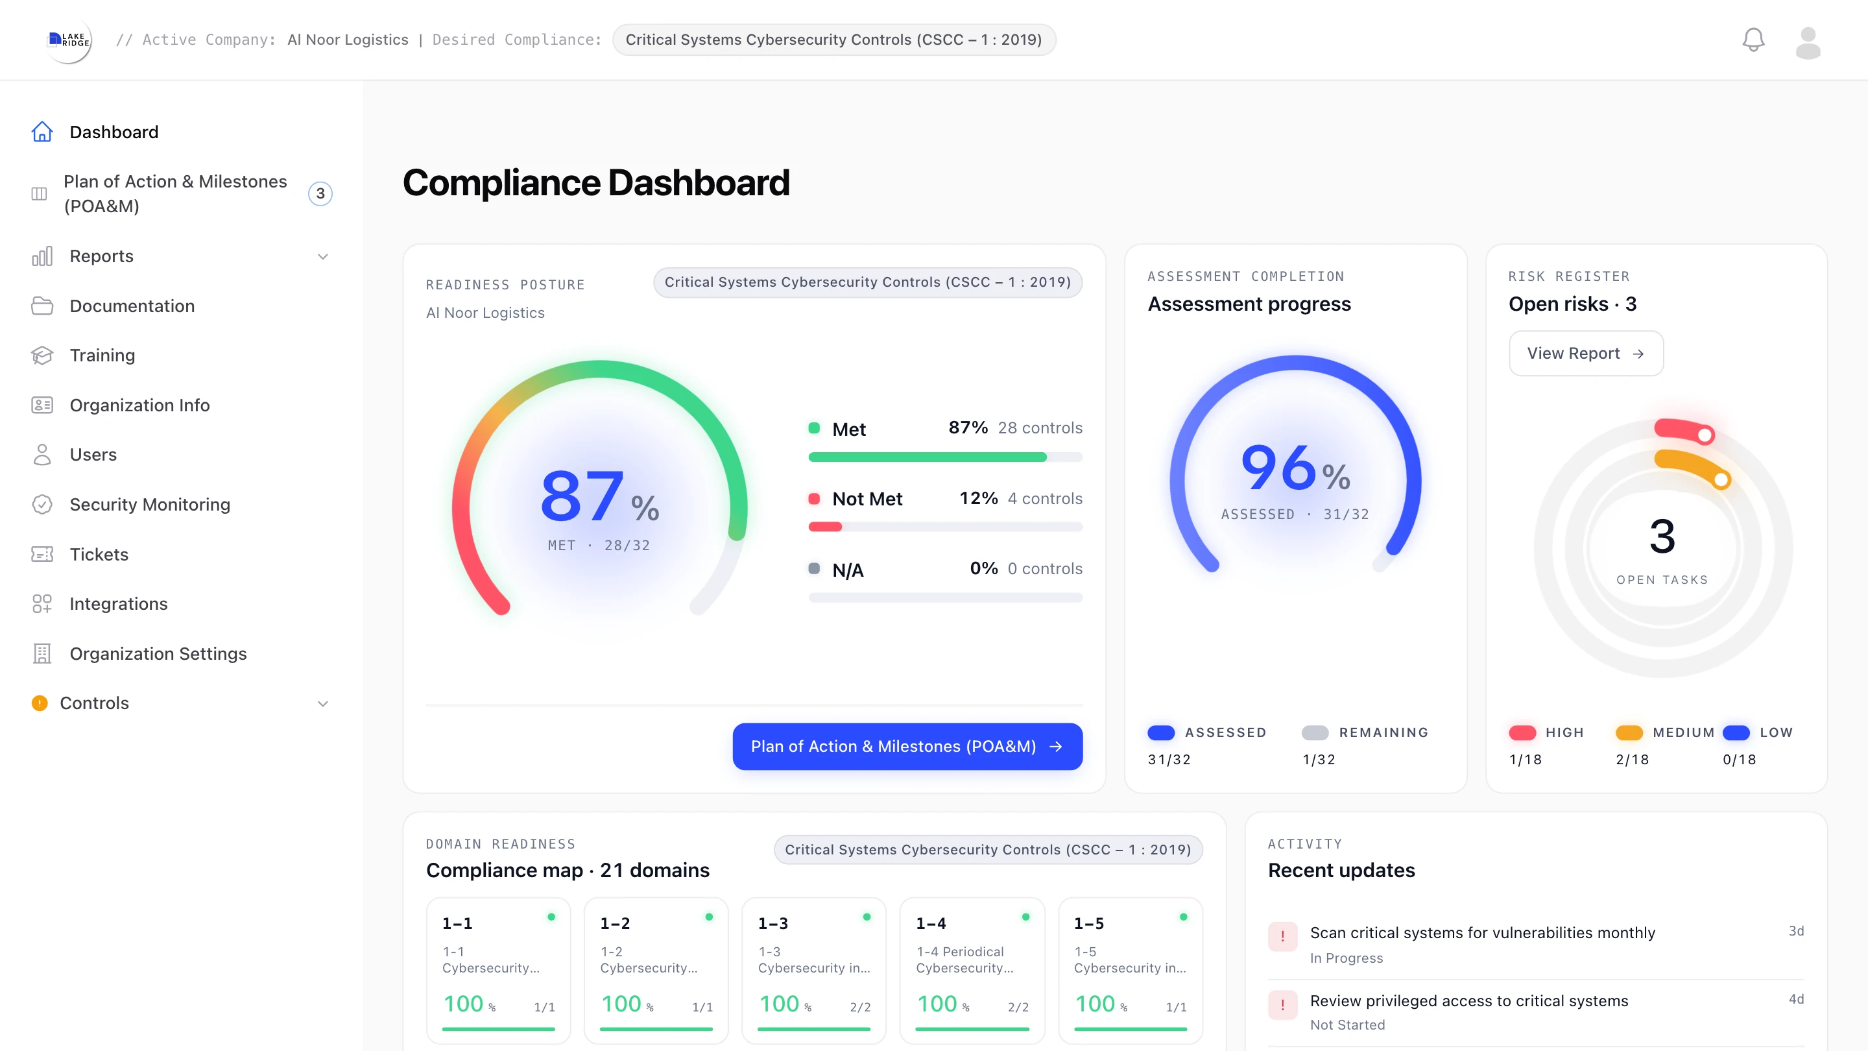Click the "In Progress" status text
This screenshot has height=1051, width=1868.
pos(1346,958)
